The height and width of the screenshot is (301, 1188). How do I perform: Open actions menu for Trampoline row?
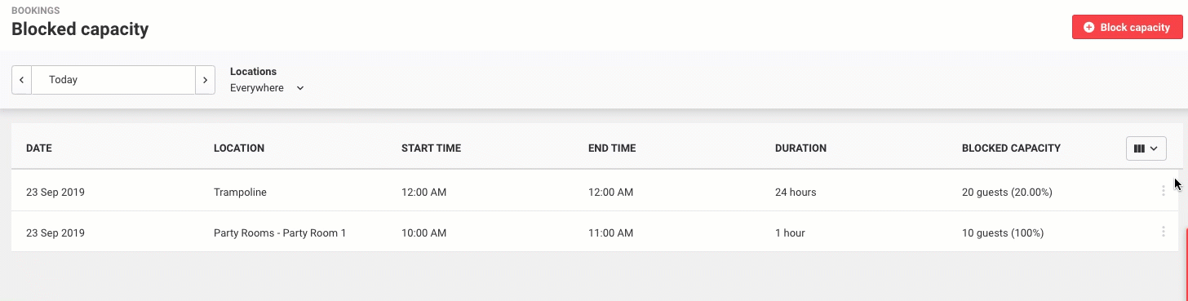click(1163, 191)
